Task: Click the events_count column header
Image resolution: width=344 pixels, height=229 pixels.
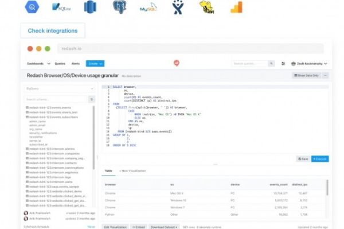Action: tap(279, 185)
